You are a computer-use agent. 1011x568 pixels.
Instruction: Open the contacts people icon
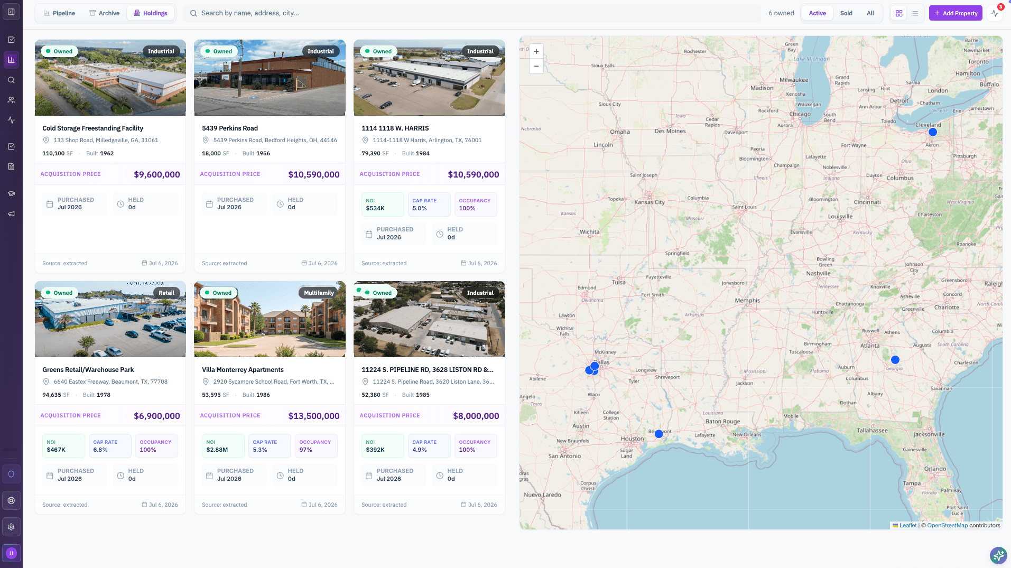[x=11, y=100]
